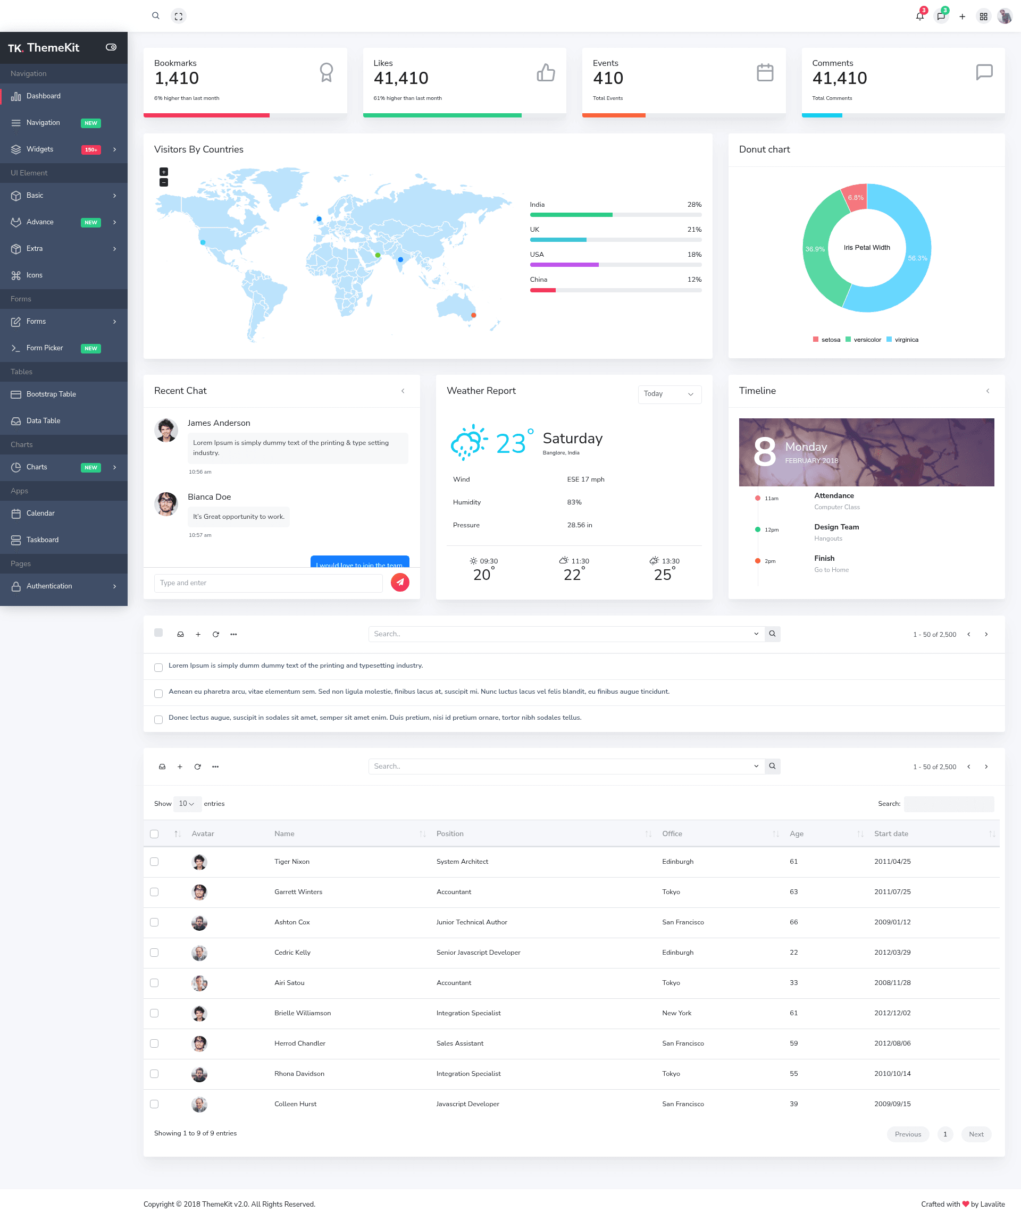The image size is (1021, 1221).
Task: Open the Today dropdown in Weather Report
Action: pyautogui.click(x=669, y=394)
